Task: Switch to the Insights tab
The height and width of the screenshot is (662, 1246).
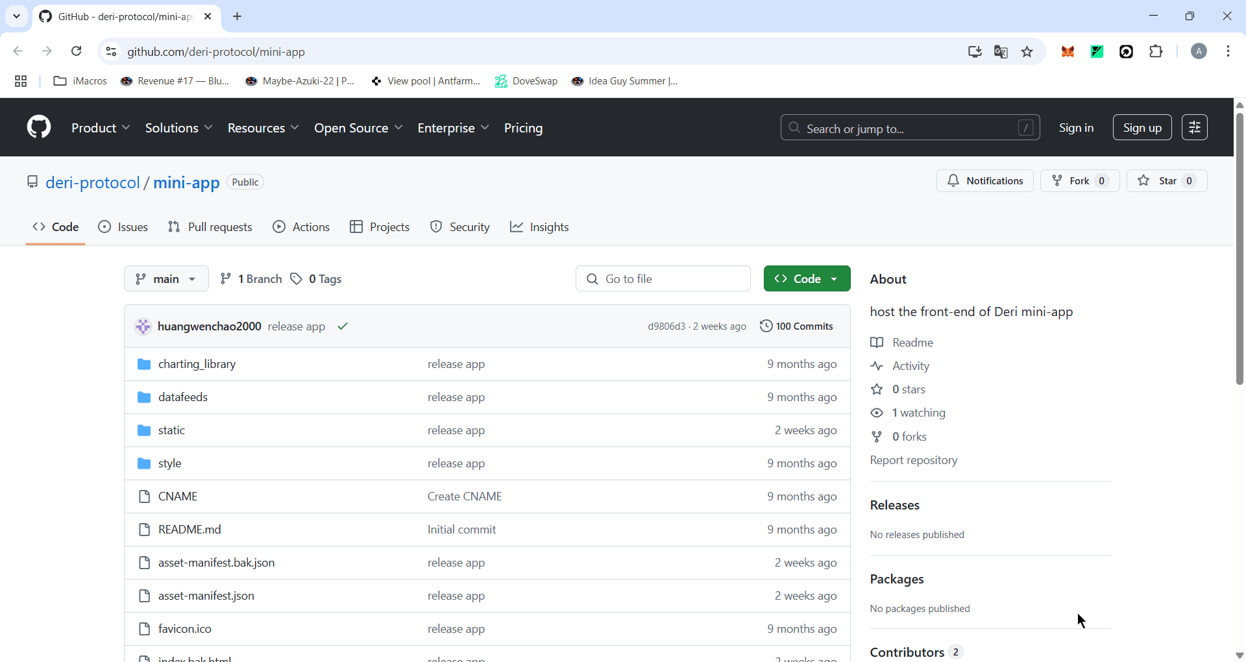Action: [539, 227]
